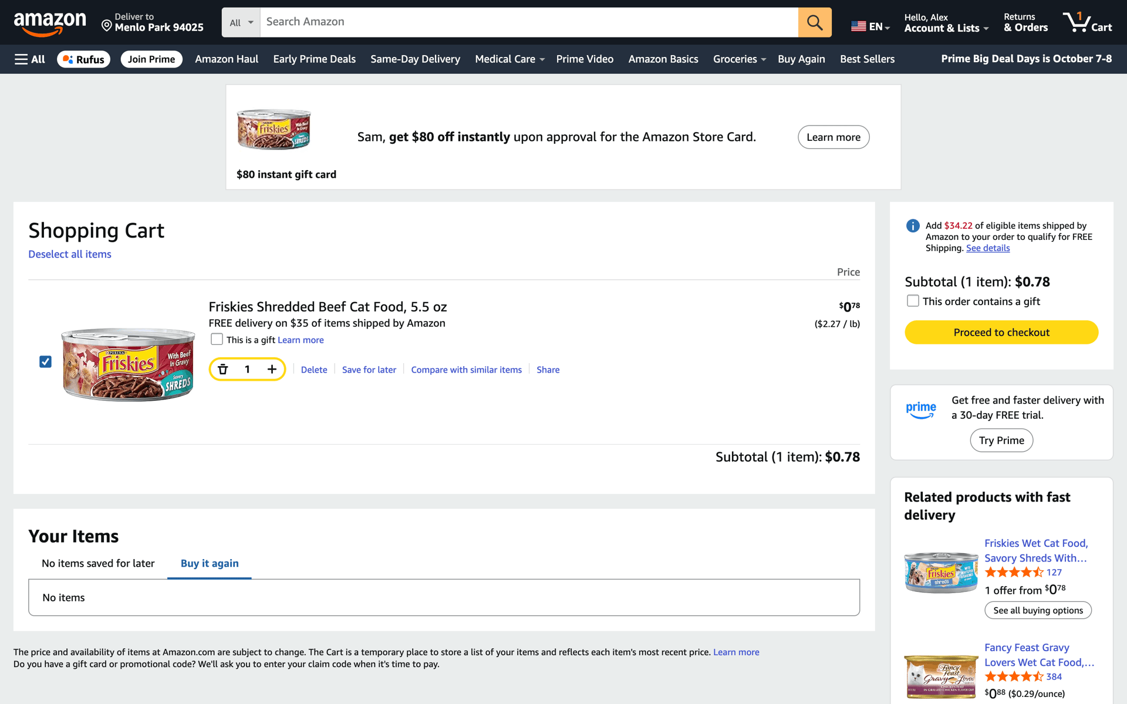Increase quantity with the plus icon

point(272,369)
